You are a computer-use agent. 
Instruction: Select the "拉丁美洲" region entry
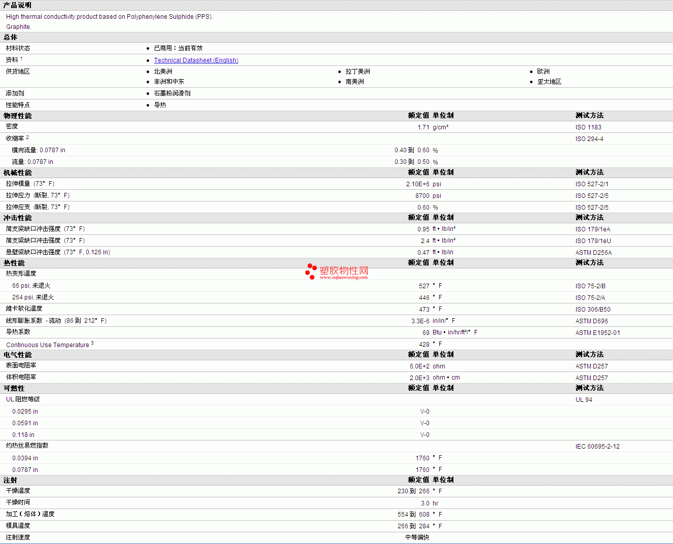click(x=358, y=72)
